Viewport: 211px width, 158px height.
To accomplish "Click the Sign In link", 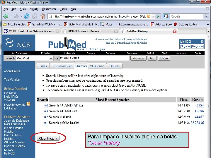I will click(185, 46).
